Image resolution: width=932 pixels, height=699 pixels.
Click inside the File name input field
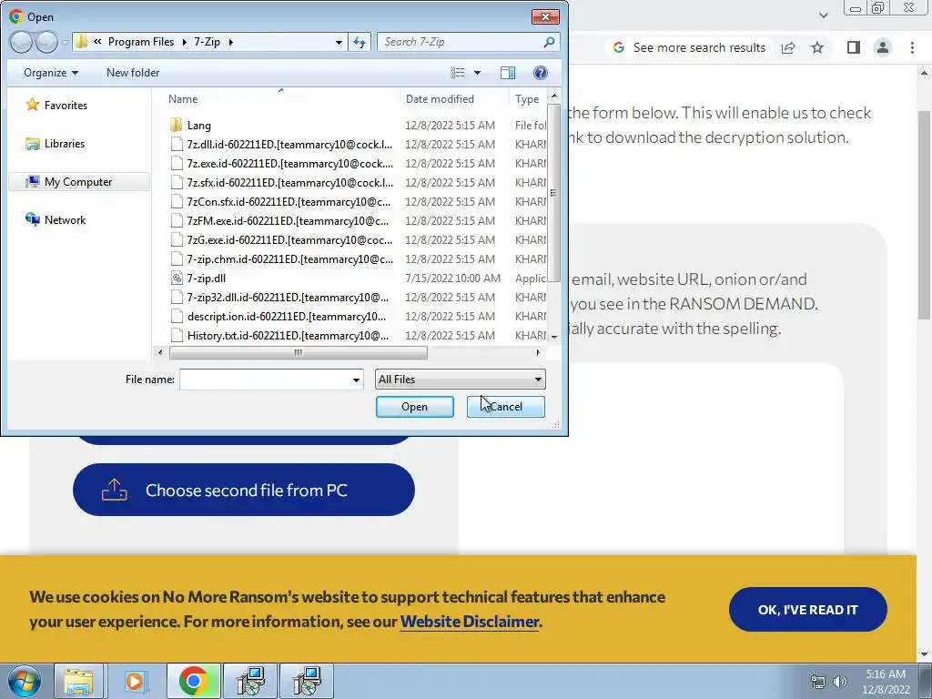click(265, 380)
